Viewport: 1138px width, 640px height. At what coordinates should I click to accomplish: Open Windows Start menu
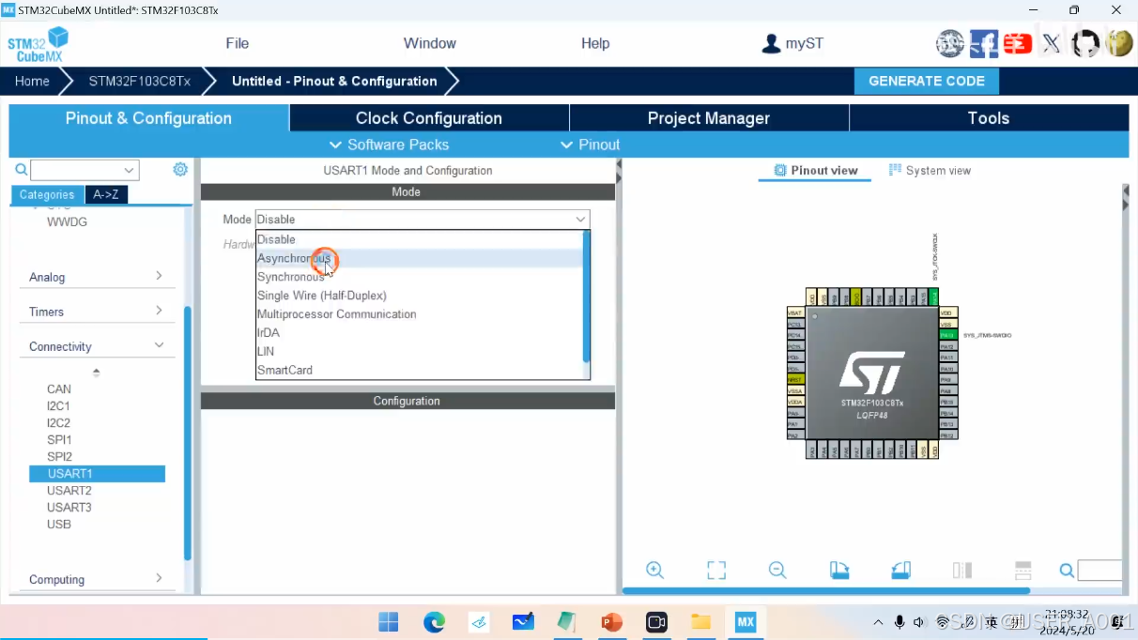pos(388,622)
